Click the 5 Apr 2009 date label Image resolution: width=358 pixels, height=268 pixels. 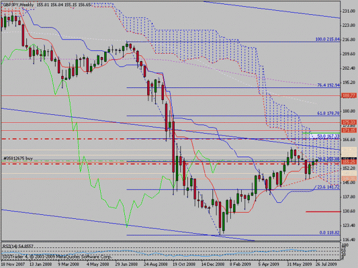pyautogui.click(x=269, y=265)
